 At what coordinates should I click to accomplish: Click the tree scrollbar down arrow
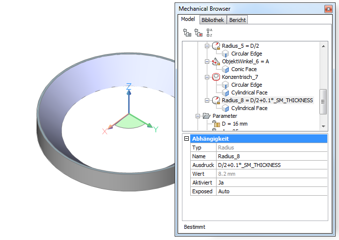(323, 126)
